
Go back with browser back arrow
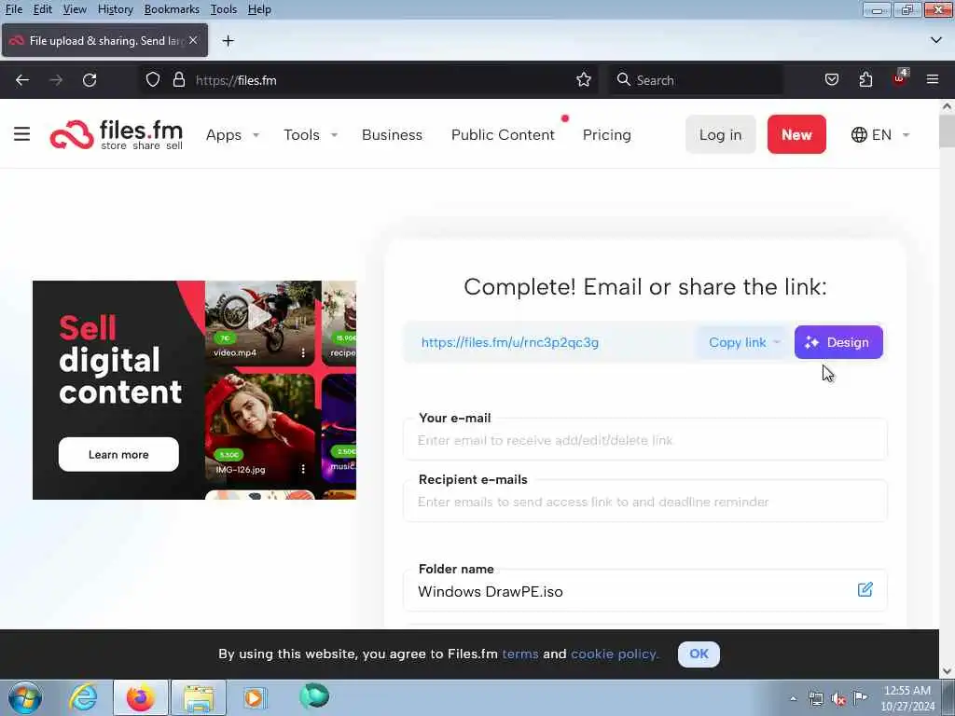[22, 80]
